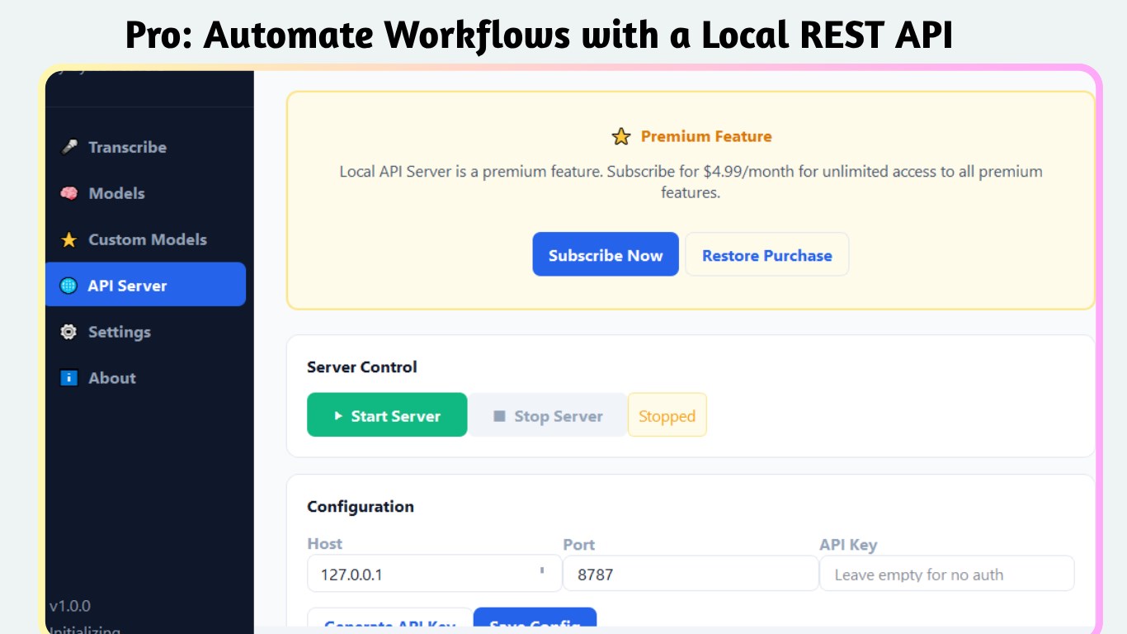This screenshot has height=634, width=1127.
Task: Start the local API server
Action: tap(387, 414)
